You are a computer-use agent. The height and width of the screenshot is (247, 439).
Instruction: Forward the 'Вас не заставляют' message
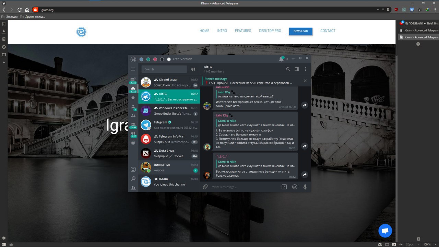pos(304,175)
